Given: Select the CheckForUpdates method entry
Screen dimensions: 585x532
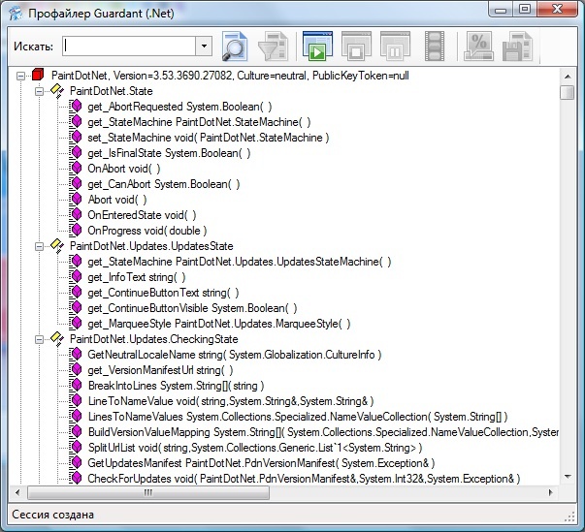Looking at the screenshot, I should coord(303,479).
